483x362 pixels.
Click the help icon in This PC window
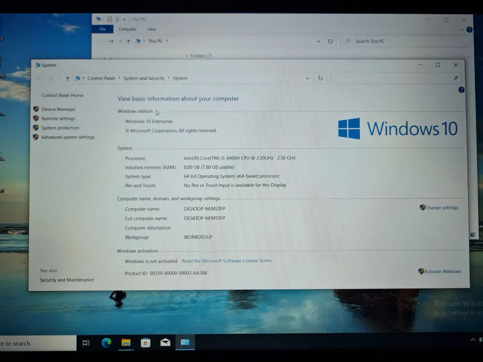pos(469,30)
